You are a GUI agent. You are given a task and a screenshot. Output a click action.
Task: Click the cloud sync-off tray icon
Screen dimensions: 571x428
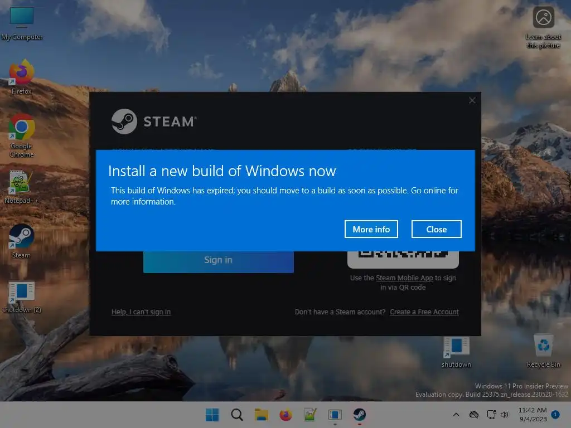coord(474,415)
